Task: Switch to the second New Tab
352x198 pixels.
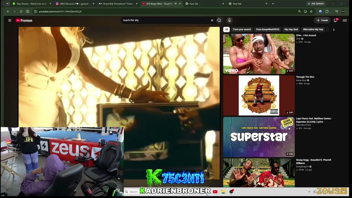Action: click(248, 4)
